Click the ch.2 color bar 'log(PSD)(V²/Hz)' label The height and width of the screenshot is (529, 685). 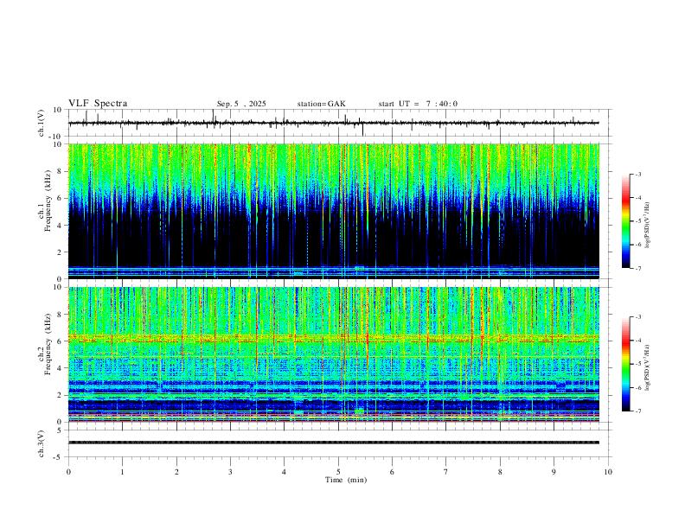click(x=648, y=367)
